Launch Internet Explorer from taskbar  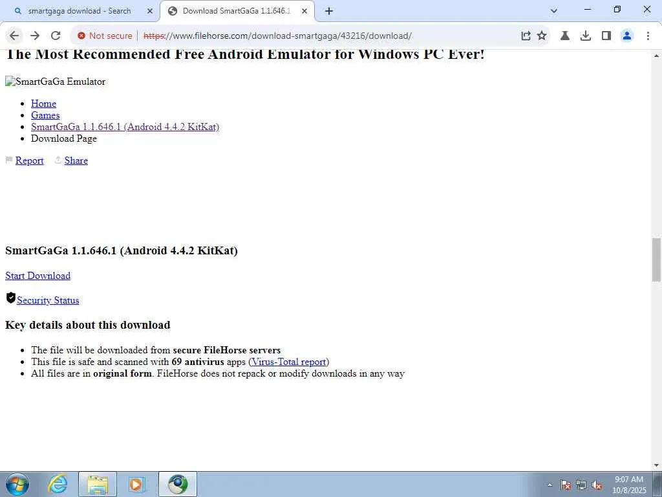(57, 484)
